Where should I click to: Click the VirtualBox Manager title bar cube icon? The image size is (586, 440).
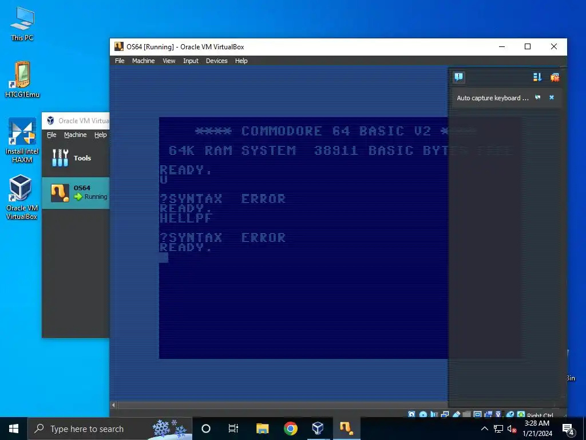[50, 120]
